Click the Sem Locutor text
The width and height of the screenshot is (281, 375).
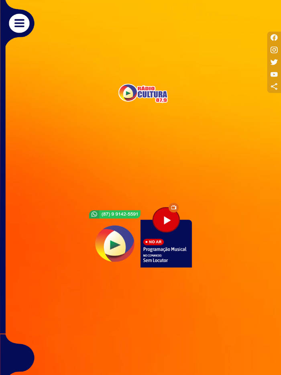(x=155, y=261)
